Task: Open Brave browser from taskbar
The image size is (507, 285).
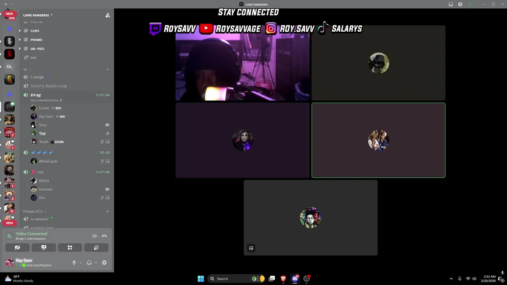Action: (283, 279)
